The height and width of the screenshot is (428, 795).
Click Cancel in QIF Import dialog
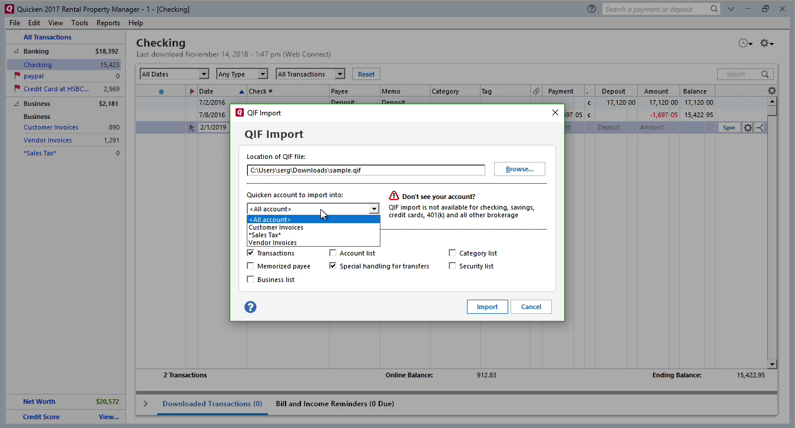pyautogui.click(x=531, y=307)
